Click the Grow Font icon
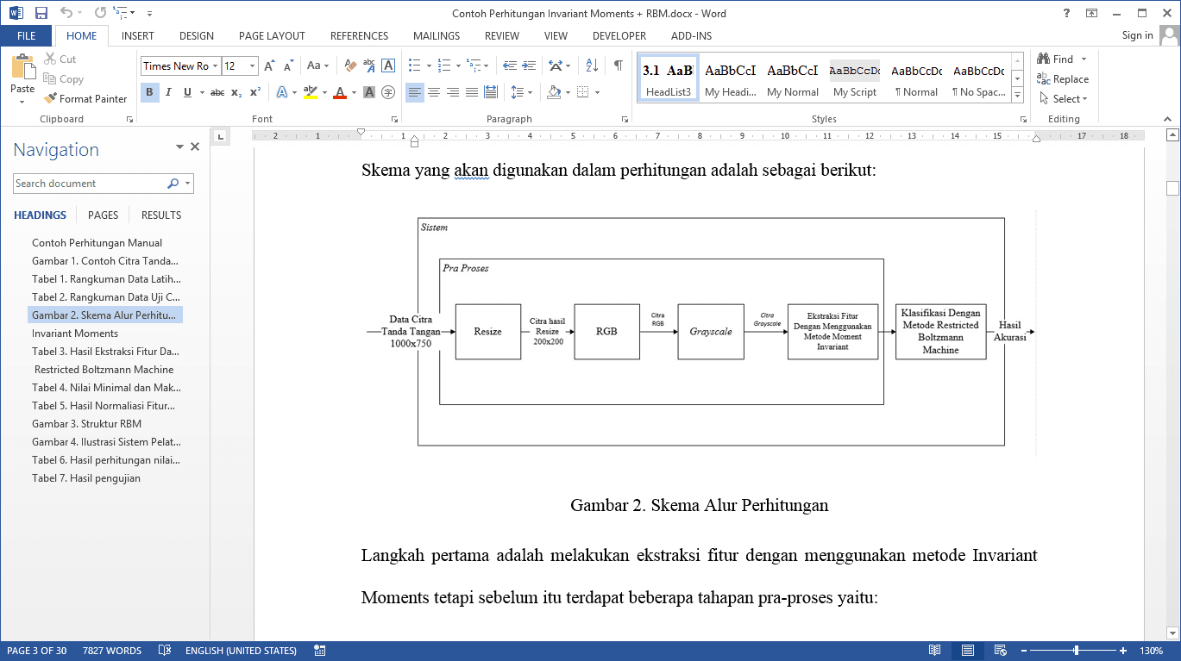The width and height of the screenshot is (1181, 661). [269, 65]
